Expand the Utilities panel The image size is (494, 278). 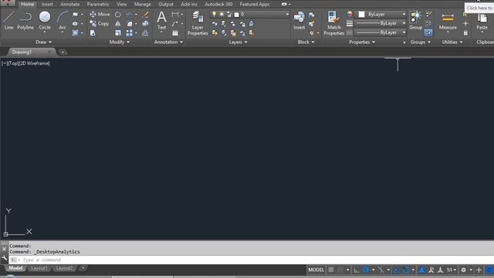coord(452,42)
